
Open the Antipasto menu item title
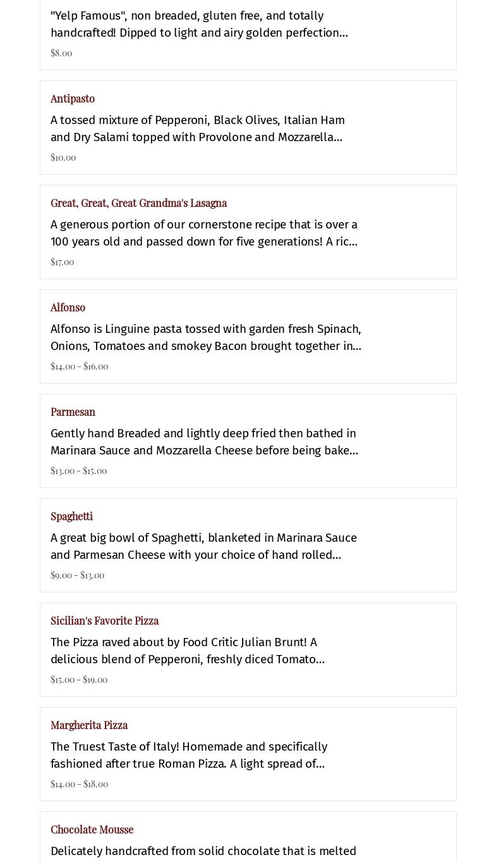tap(73, 99)
